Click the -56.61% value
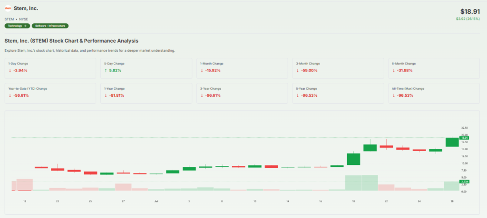This screenshot has width=487, height=218. (21, 95)
